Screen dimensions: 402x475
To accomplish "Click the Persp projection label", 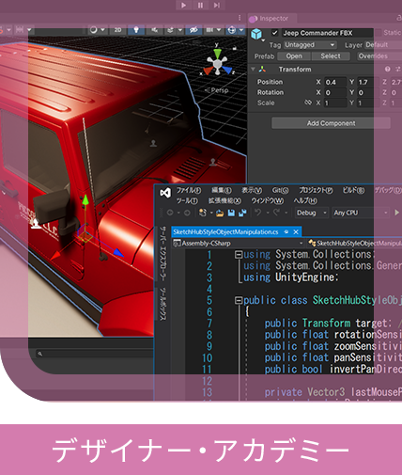I will (x=217, y=90).
